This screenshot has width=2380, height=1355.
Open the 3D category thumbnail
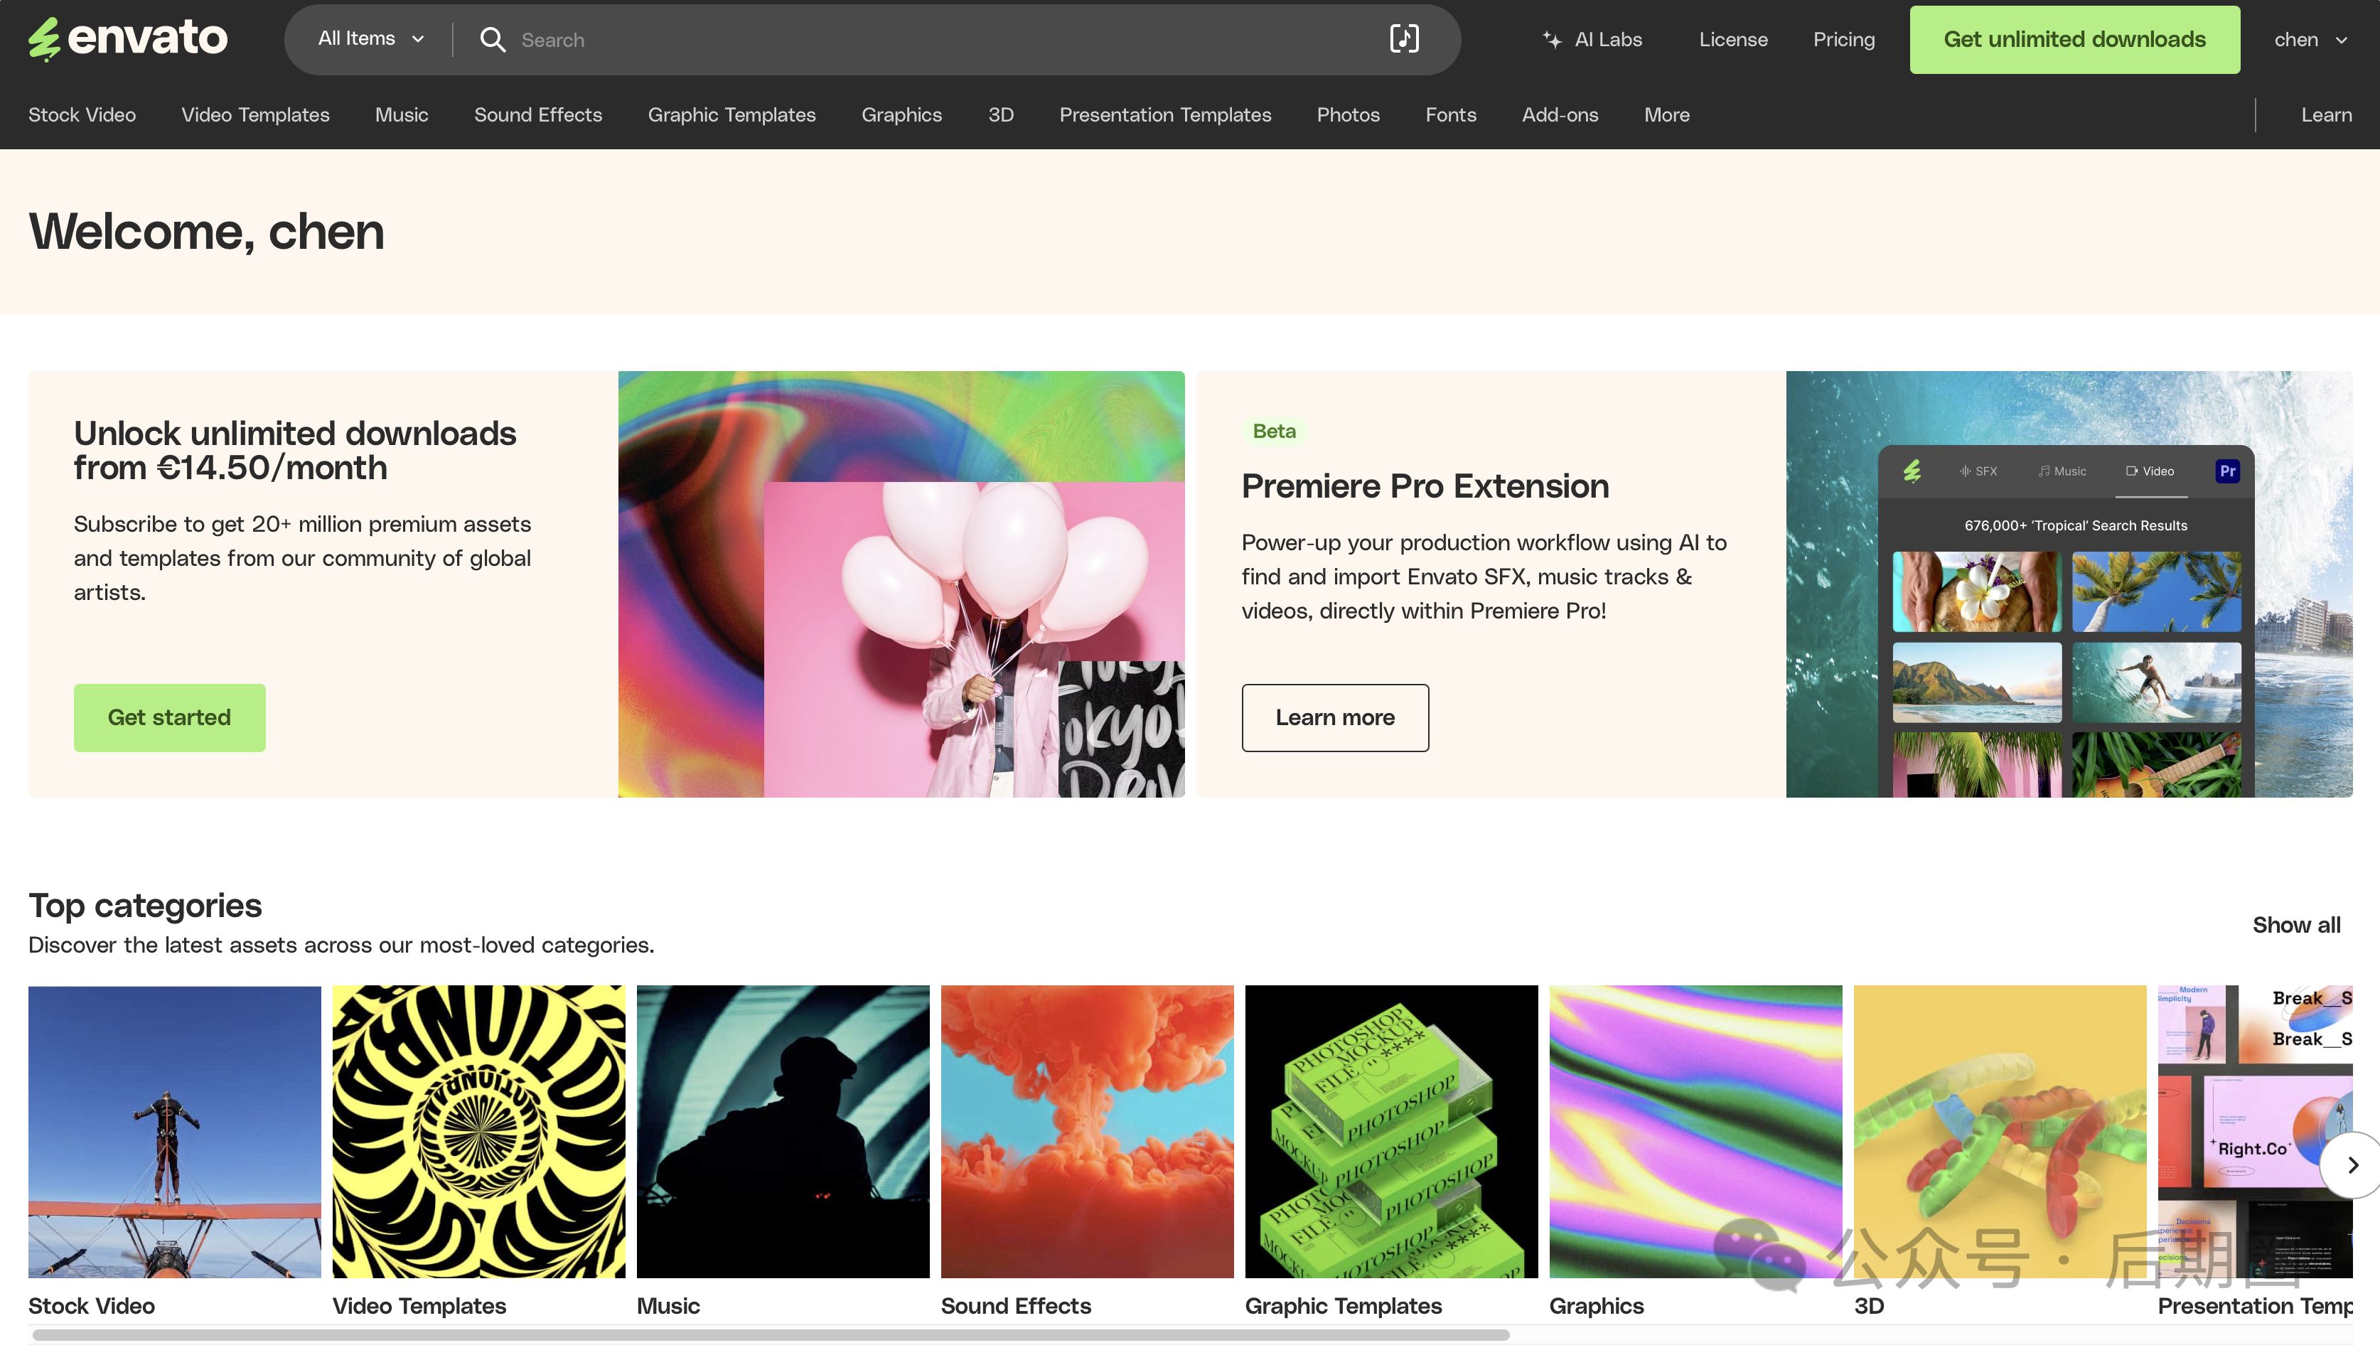[2000, 1132]
